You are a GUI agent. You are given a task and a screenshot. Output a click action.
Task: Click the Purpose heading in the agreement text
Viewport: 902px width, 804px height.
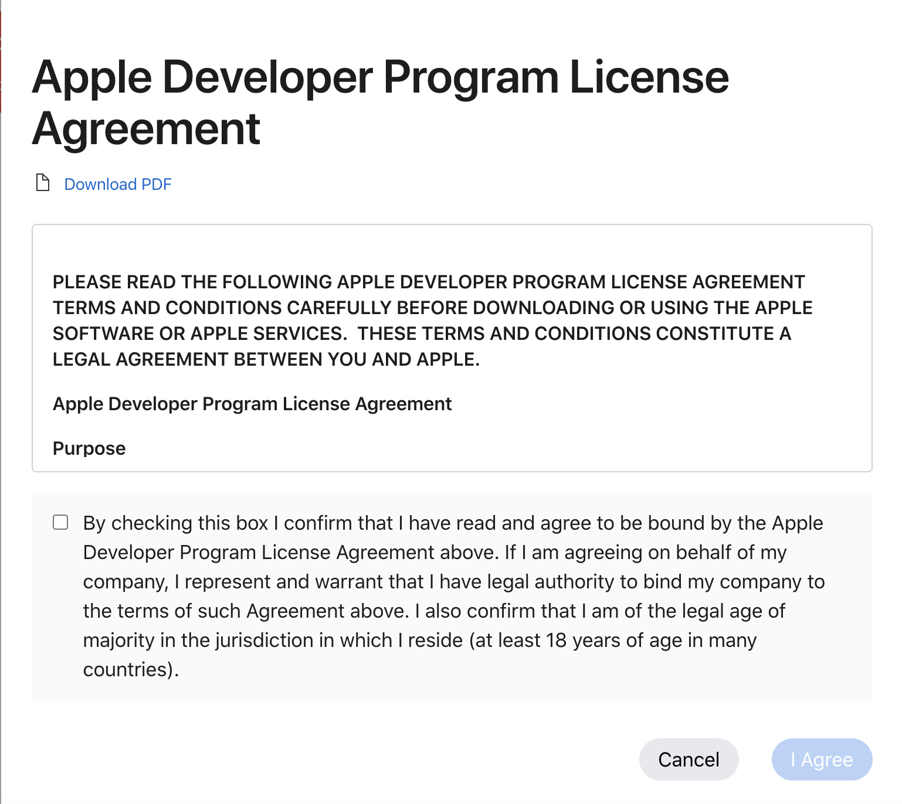pyautogui.click(x=89, y=448)
